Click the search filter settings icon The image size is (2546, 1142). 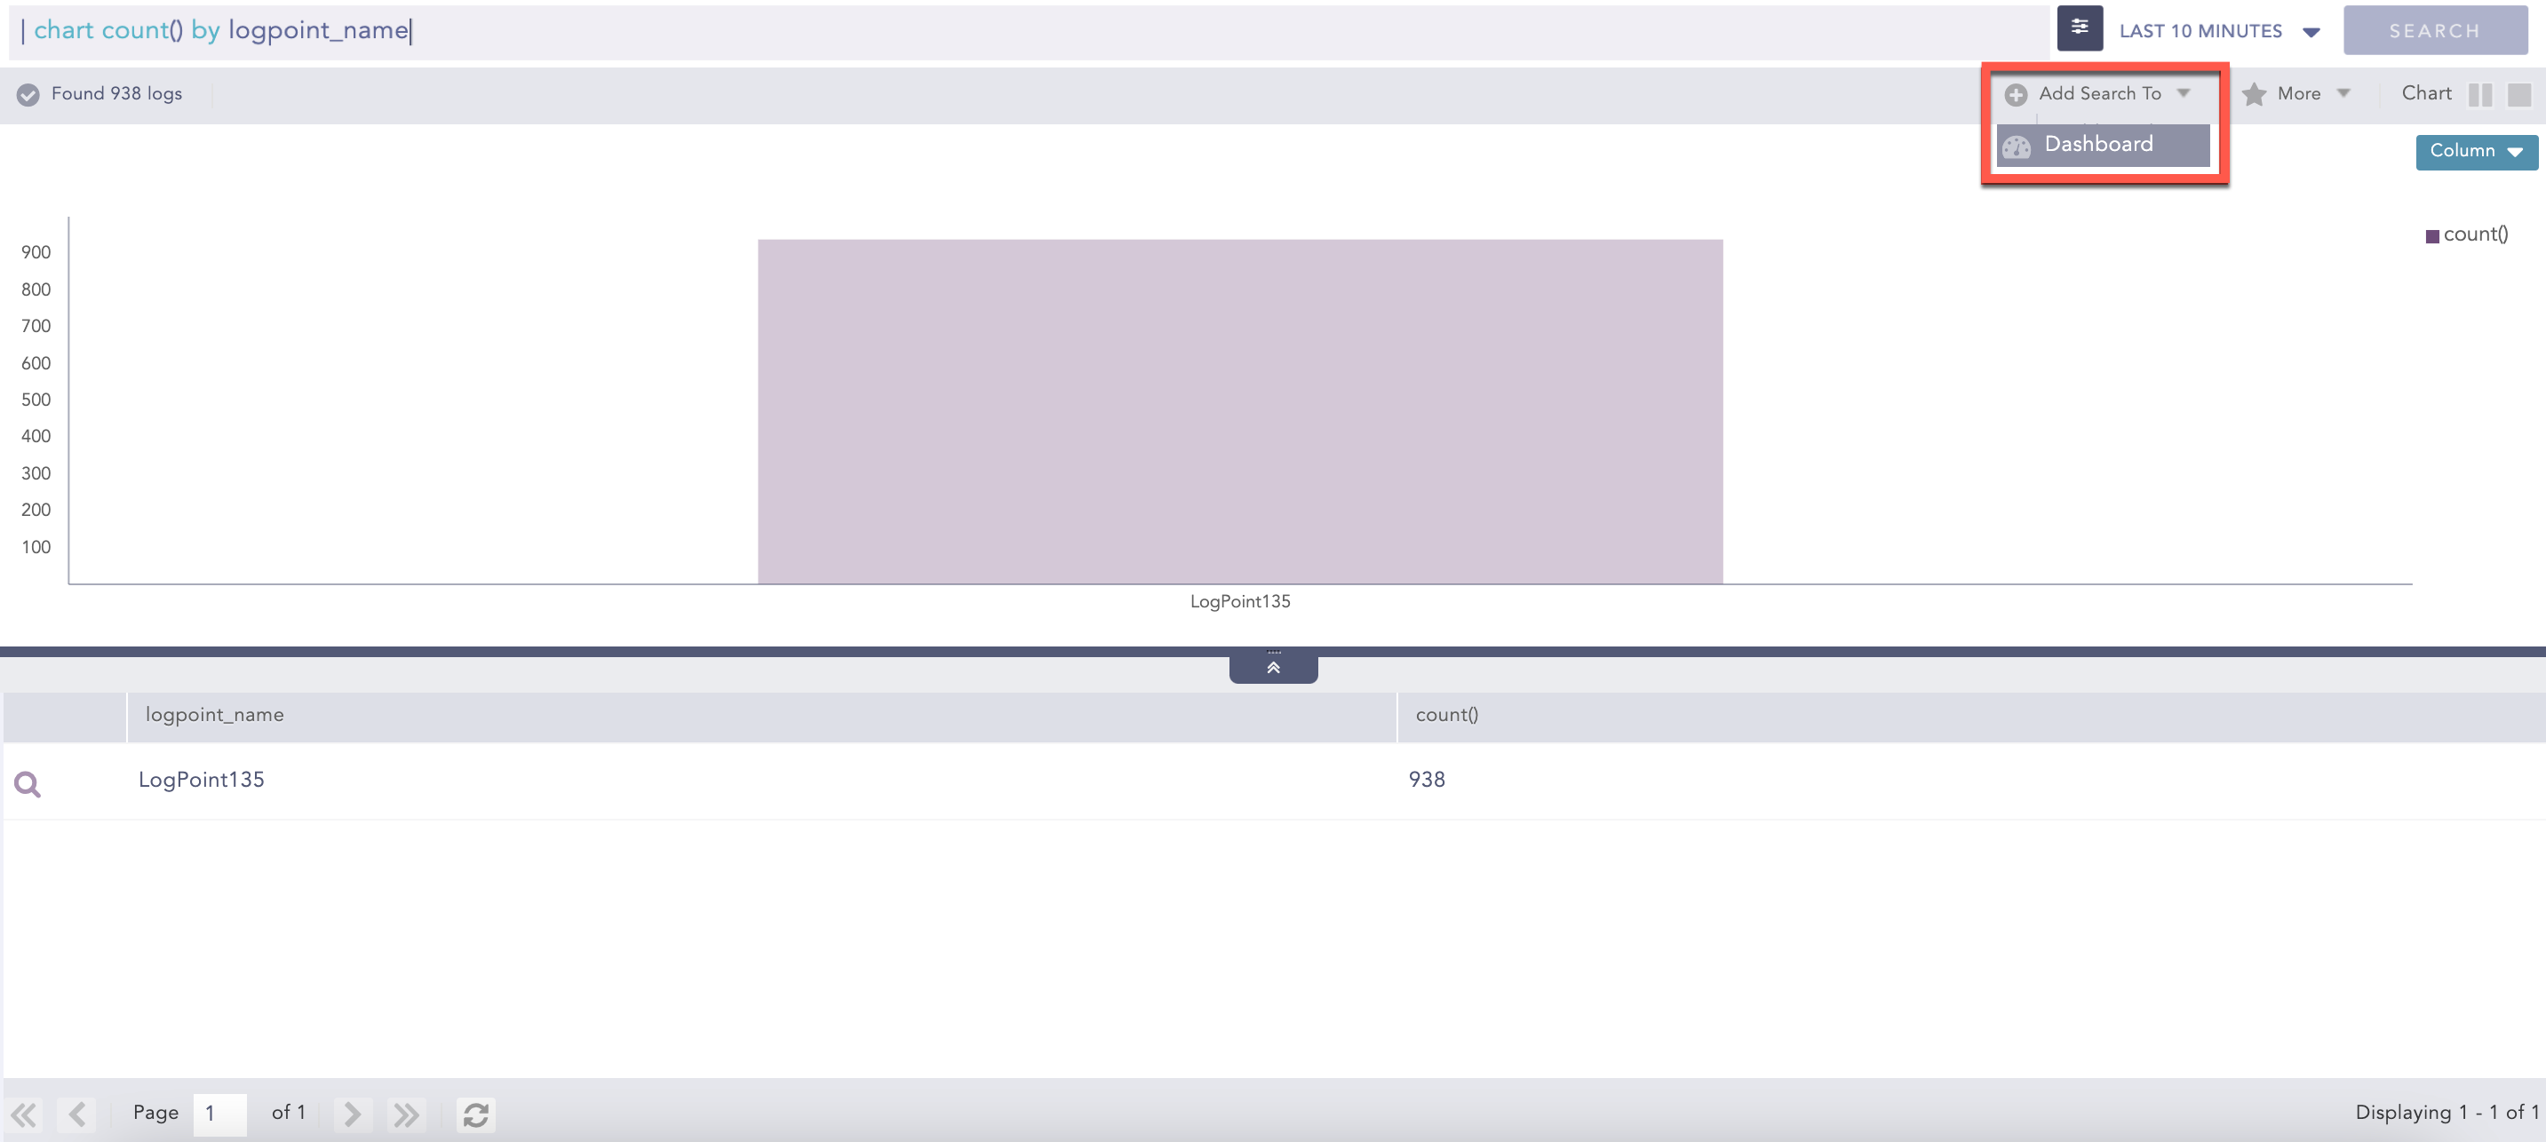(2079, 28)
